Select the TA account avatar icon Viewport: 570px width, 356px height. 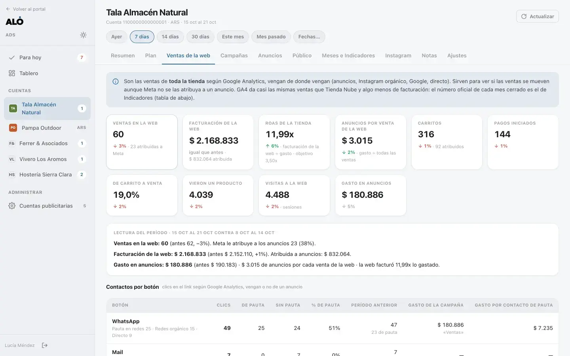point(13,108)
